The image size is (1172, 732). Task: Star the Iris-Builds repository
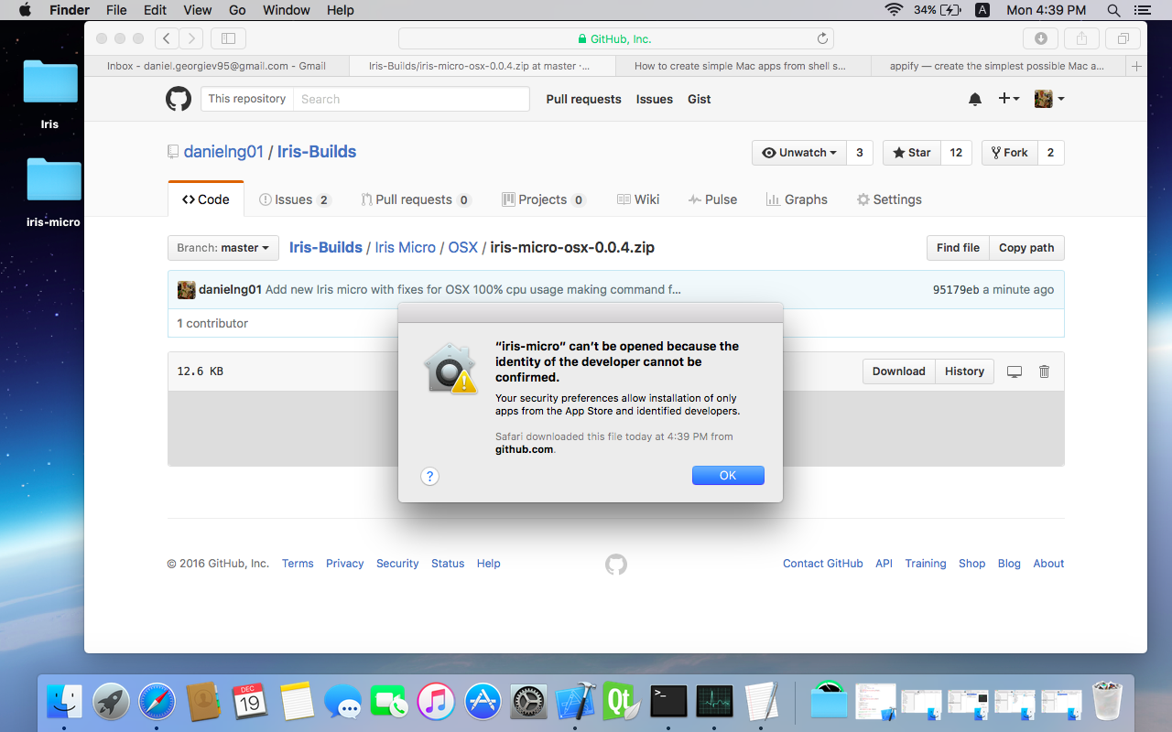click(x=911, y=153)
